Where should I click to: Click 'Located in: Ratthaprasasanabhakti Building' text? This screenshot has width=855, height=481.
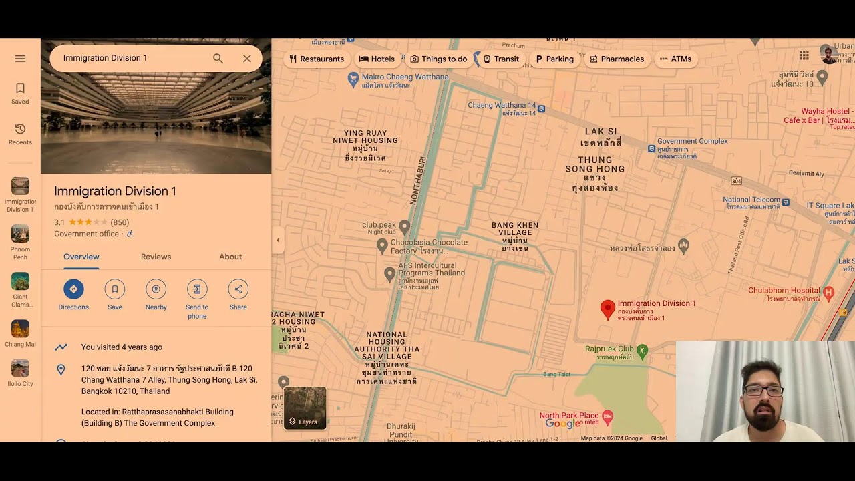pos(158,418)
